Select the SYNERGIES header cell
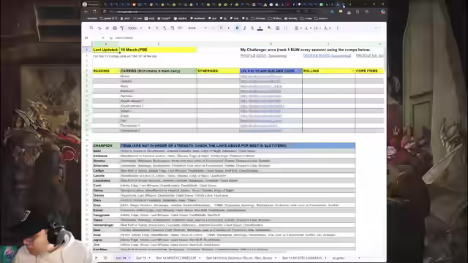 click(x=218, y=71)
